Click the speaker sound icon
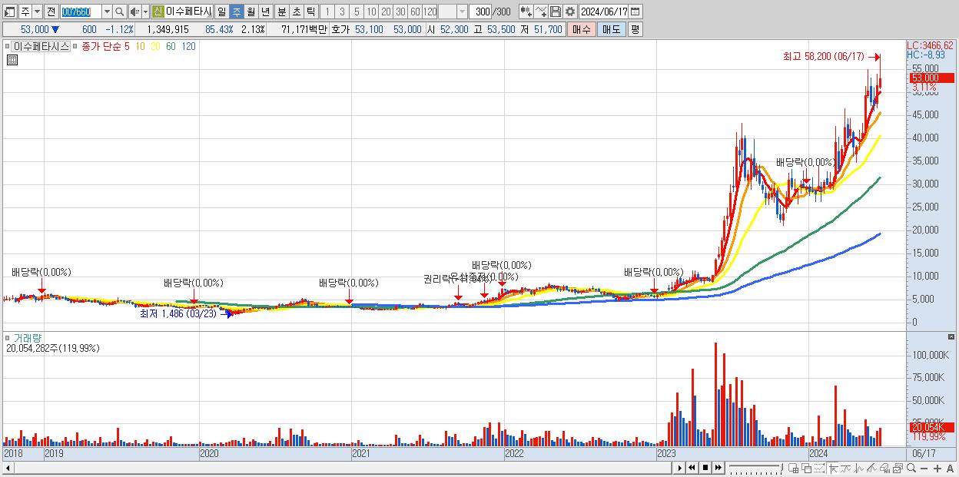 click(x=134, y=12)
